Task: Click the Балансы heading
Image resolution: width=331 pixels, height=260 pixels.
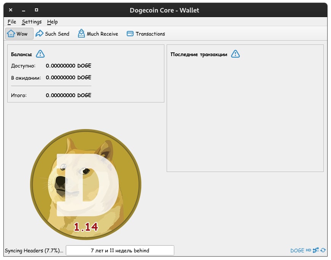Action: [x=21, y=54]
